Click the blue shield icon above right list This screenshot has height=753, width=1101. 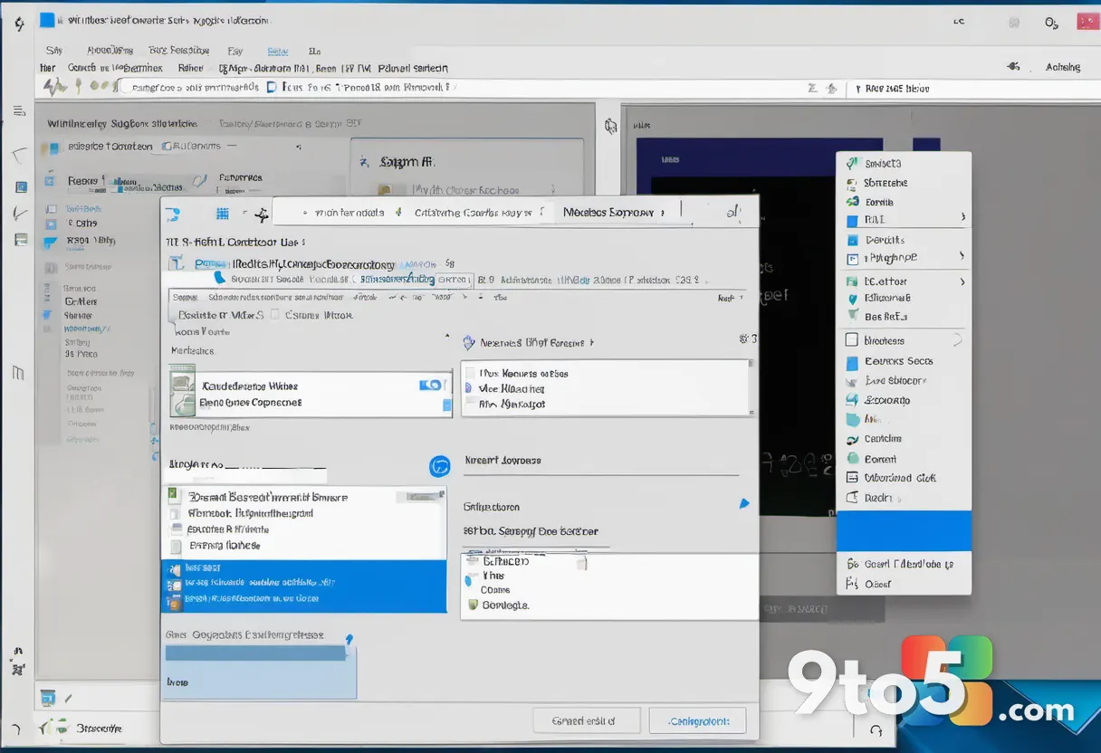(x=469, y=343)
